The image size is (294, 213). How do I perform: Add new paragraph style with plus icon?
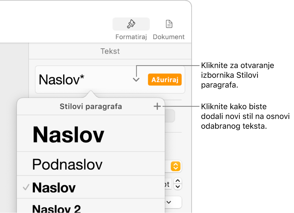157,107
